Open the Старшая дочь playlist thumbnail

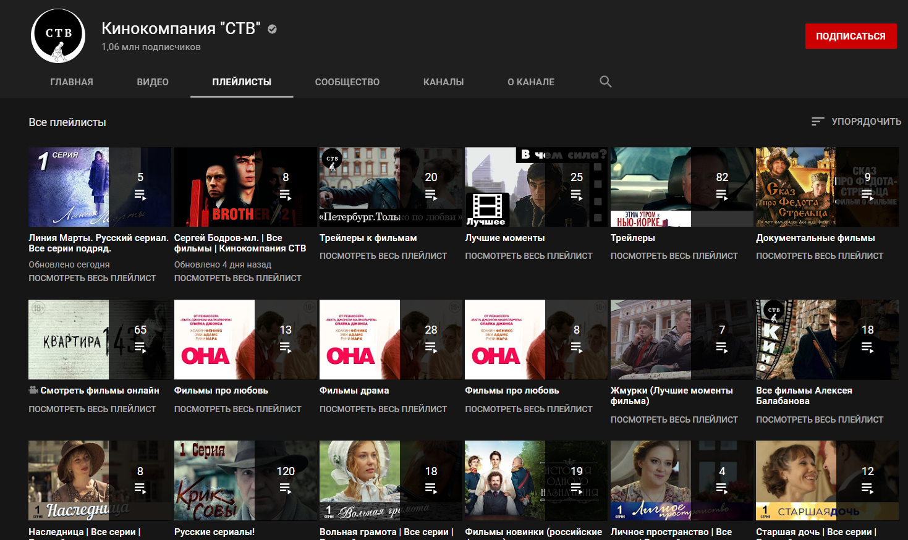click(x=796, y=480)
